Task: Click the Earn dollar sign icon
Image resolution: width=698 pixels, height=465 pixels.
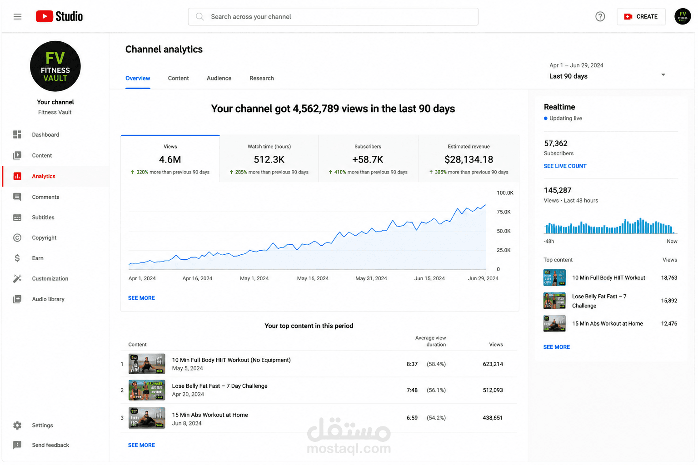Action: pyautogui.click(x=17, y=258)
